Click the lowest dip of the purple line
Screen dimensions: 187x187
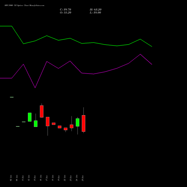35,88
